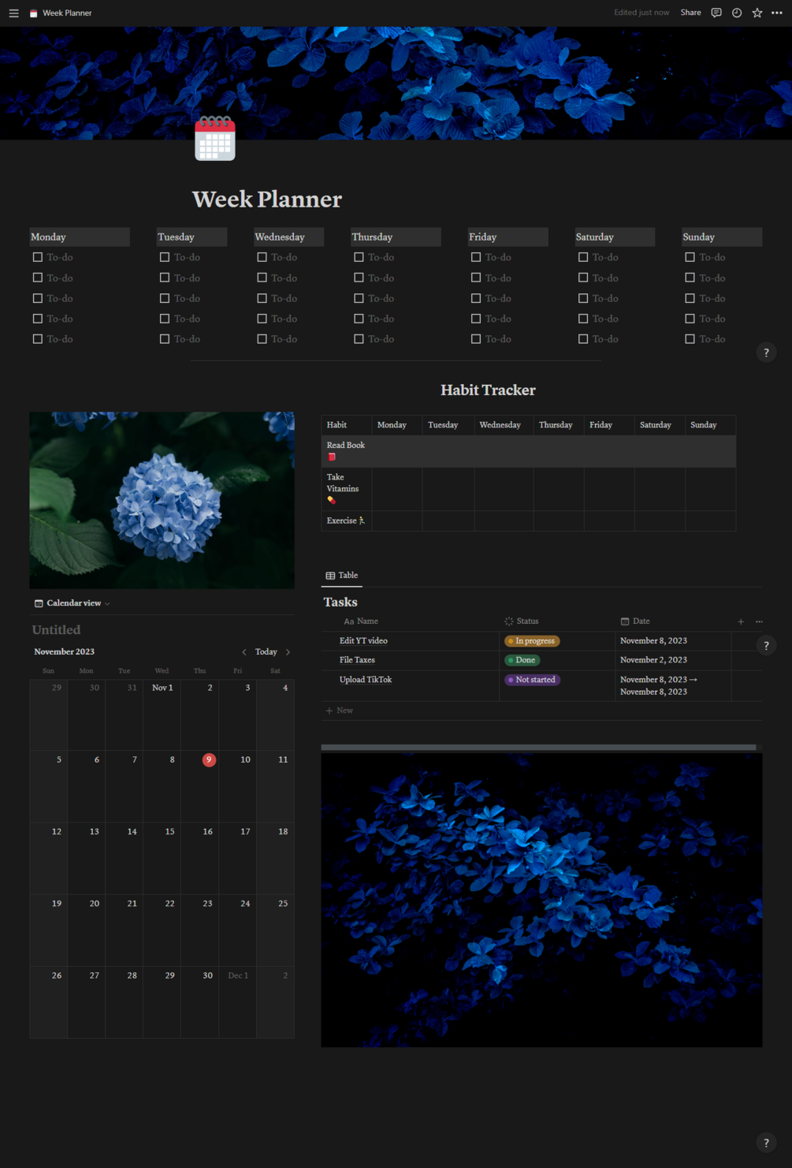Click the help question mark beside the Sunday column
The width and height of the screenshot is (792, 1168).
(x=766, y=353)
